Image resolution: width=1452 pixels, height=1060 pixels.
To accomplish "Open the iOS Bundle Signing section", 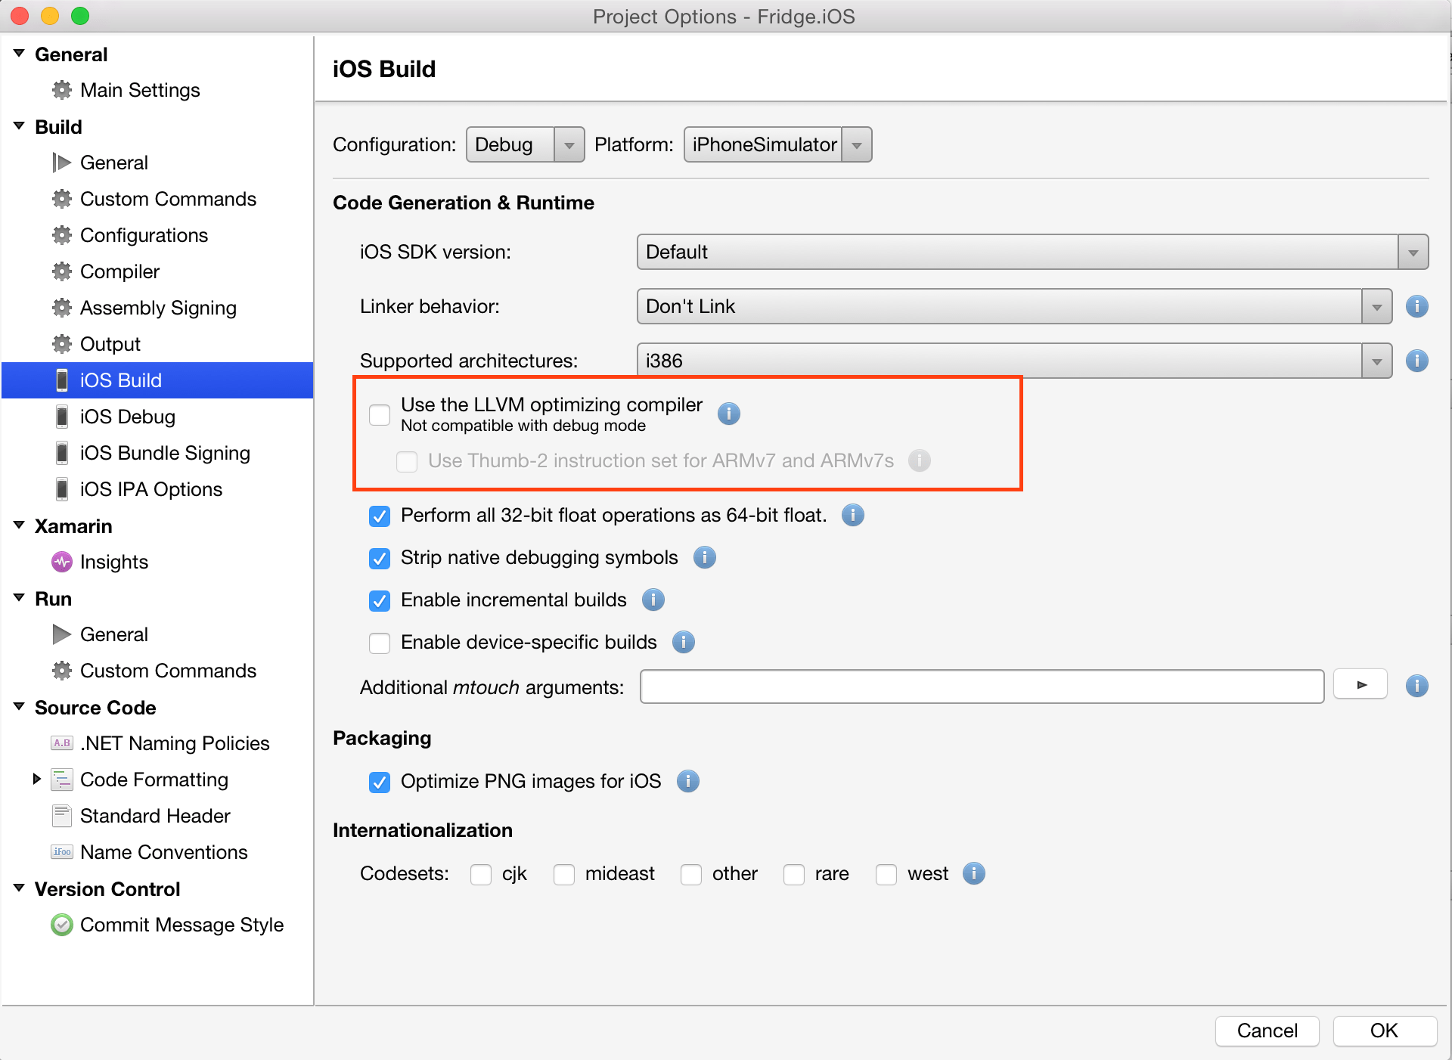I will tap(164, 453).
